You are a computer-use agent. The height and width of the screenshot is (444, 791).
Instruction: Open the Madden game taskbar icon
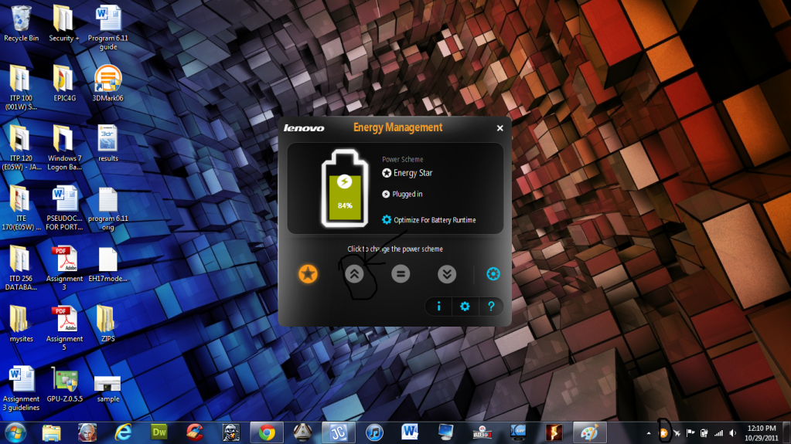(x=482, y=433)
